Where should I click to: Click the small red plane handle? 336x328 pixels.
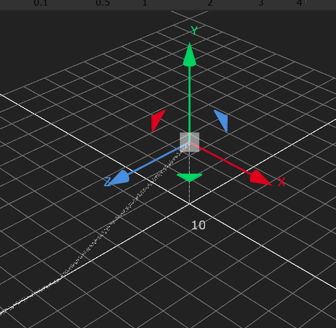click(157, 120)
